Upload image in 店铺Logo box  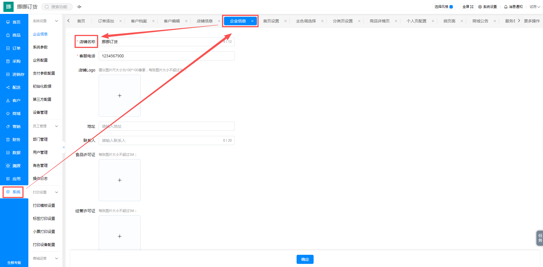pyautogui.click(x=120, y=96)
